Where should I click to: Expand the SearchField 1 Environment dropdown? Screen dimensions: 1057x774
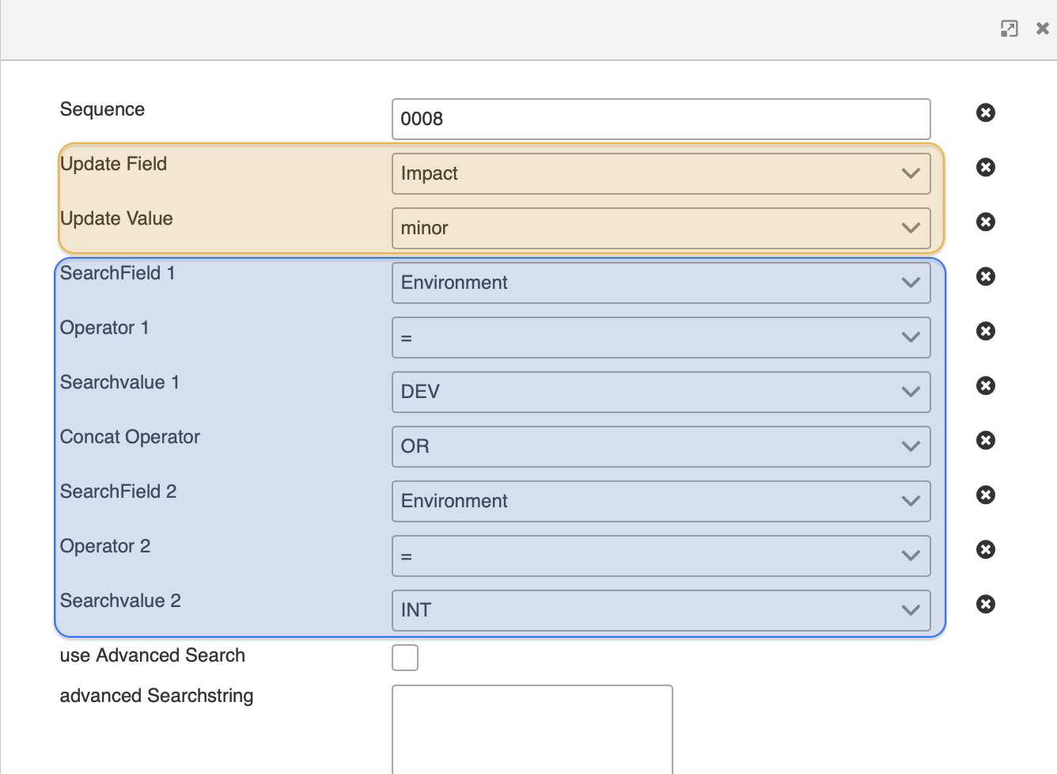click(661, 283)
